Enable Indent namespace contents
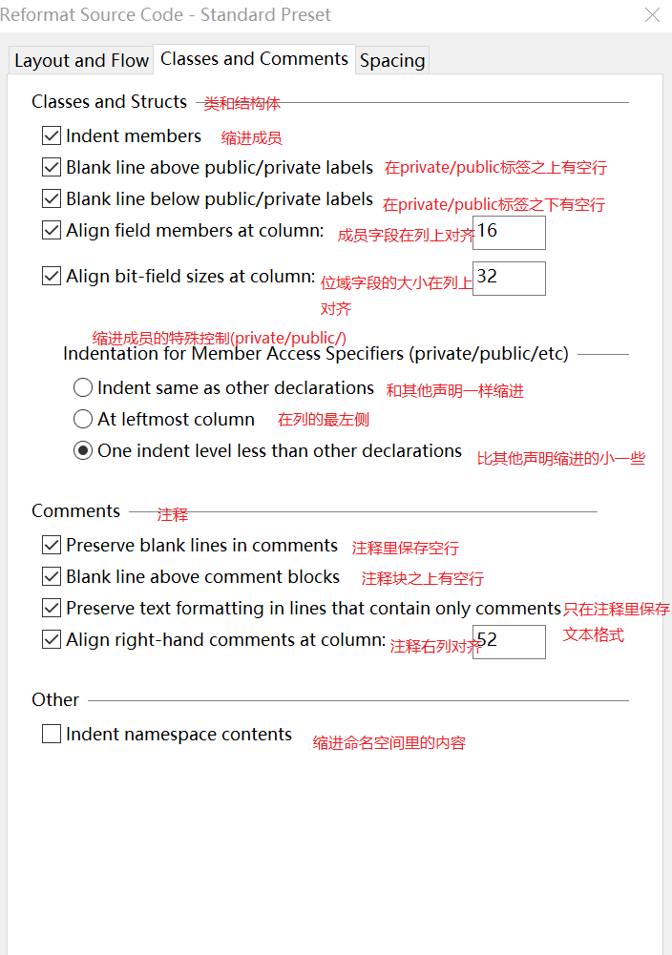 (x=52, y=735)
